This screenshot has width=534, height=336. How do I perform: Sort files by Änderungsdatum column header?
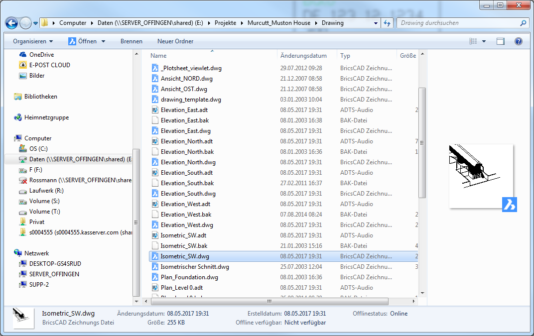tap(303, 56)
